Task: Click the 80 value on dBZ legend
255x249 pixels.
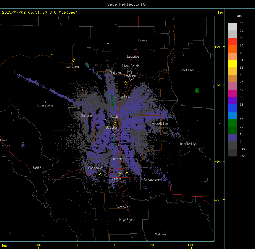Action: pos(241,23)
